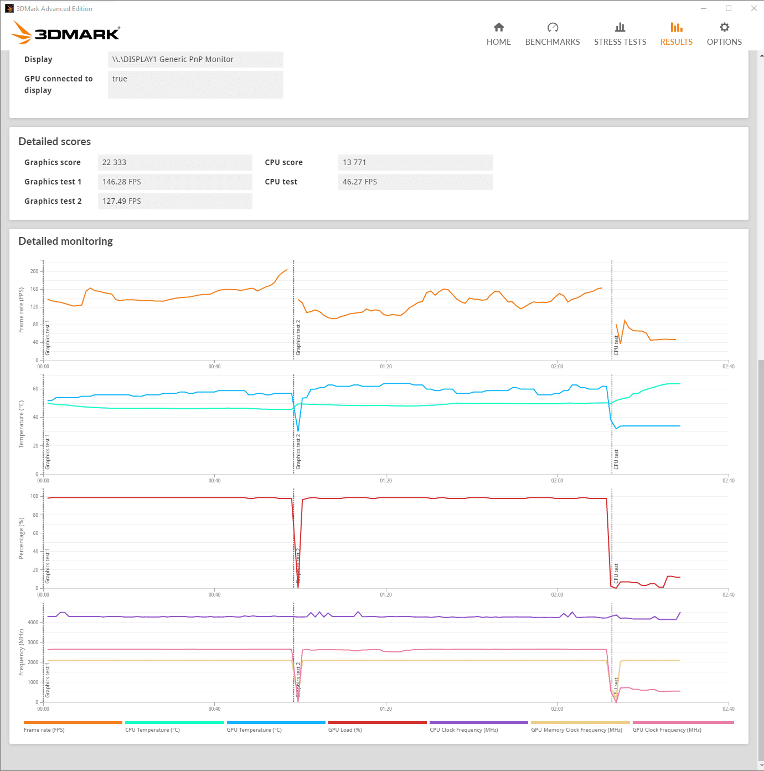The image size is (764, 771).
Task: Click the Graphics test 2 value 127.49 FPS
Action: 175,201
